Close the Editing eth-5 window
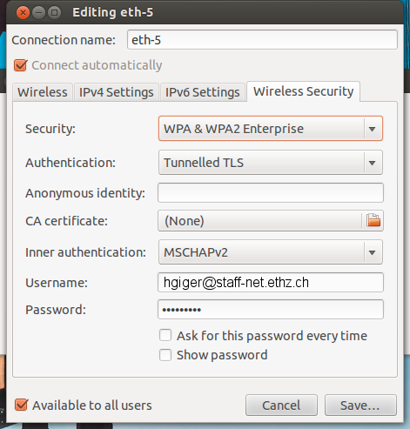 pos(23,13)
